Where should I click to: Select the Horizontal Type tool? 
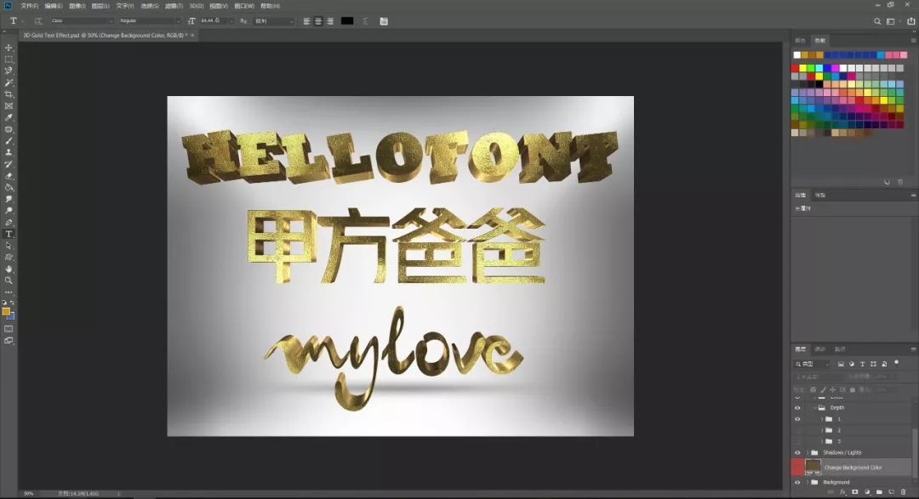[x=9, y=234]
